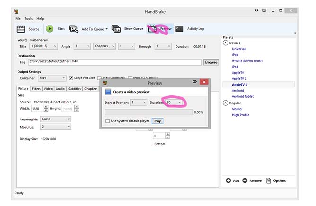Click the Remove preset minus icon
Viewport: 316px width, 206px height.
245,180
